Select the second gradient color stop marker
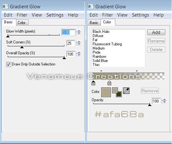Viewport: 172px width, 144px height. click(x=109, y=83)
